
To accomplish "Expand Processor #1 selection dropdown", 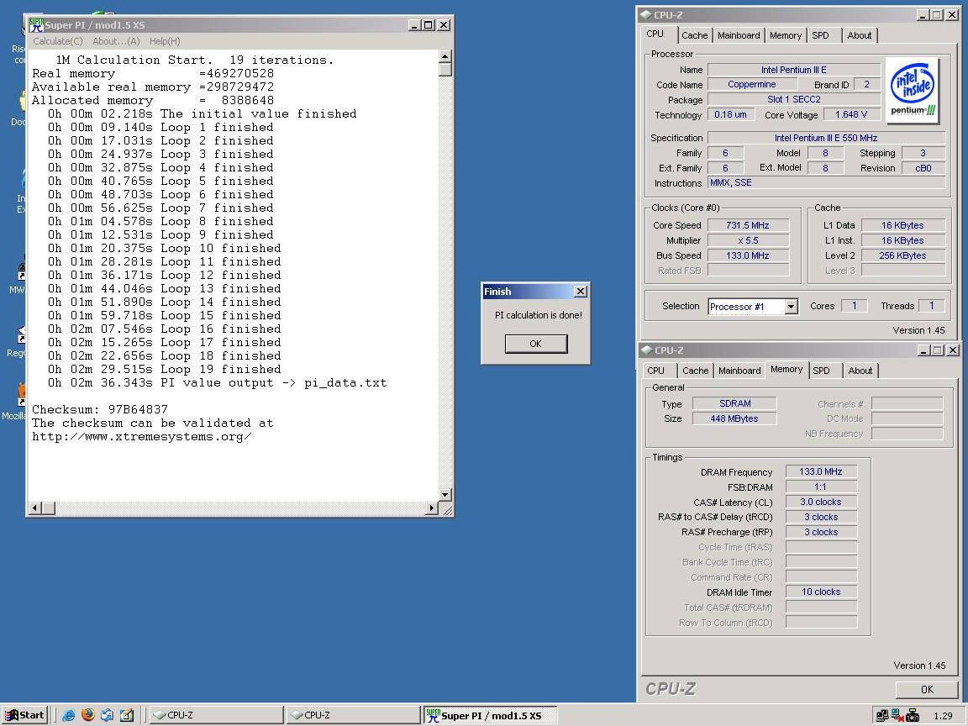I will coord(791,306).
